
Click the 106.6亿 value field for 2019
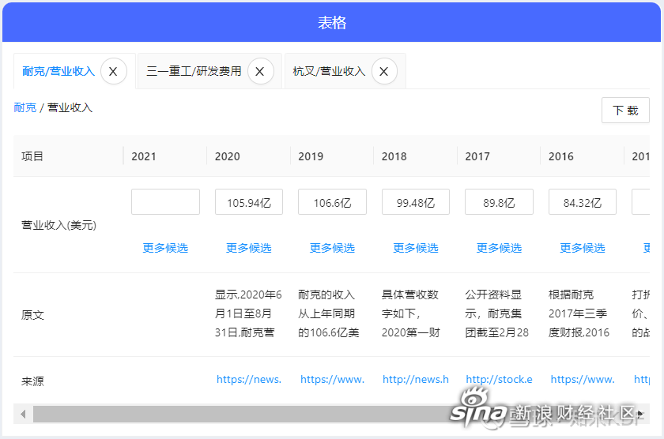333,202
